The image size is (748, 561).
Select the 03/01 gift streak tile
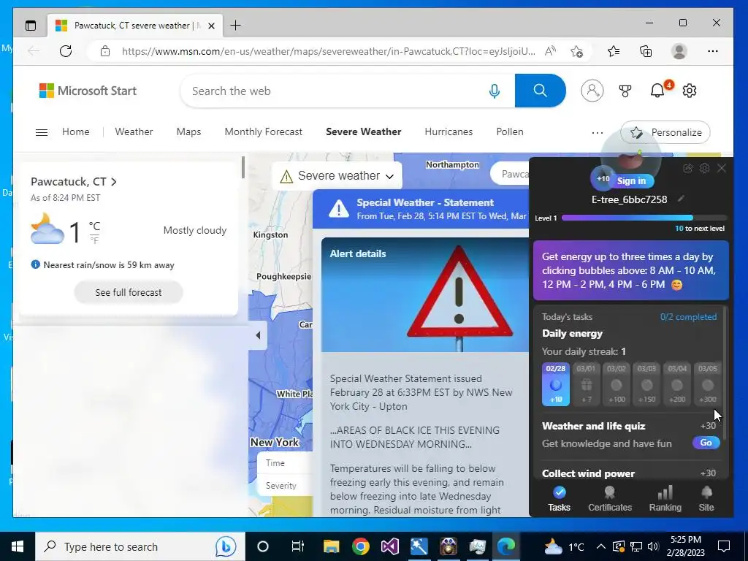[x=586, y=384]
